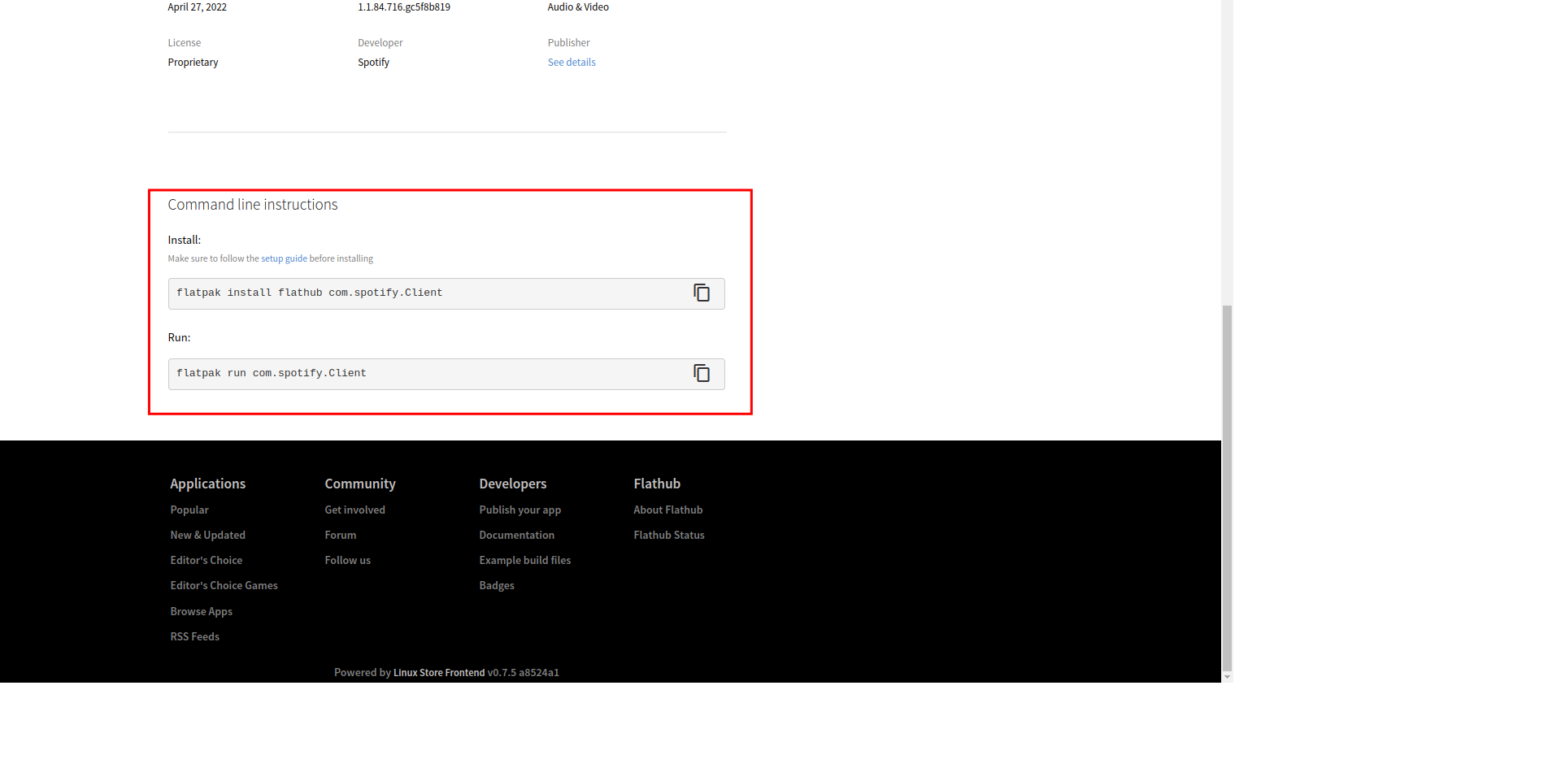Viewport: 1561px width, 768px height.
Task: Open Editor's Choice footer link
Action: (206, 560)
